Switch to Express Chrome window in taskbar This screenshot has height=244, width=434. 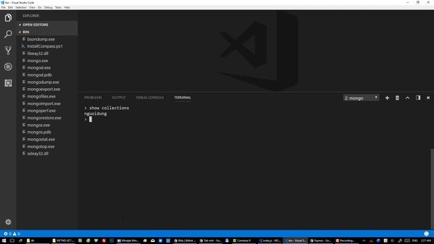click(320, 241)
